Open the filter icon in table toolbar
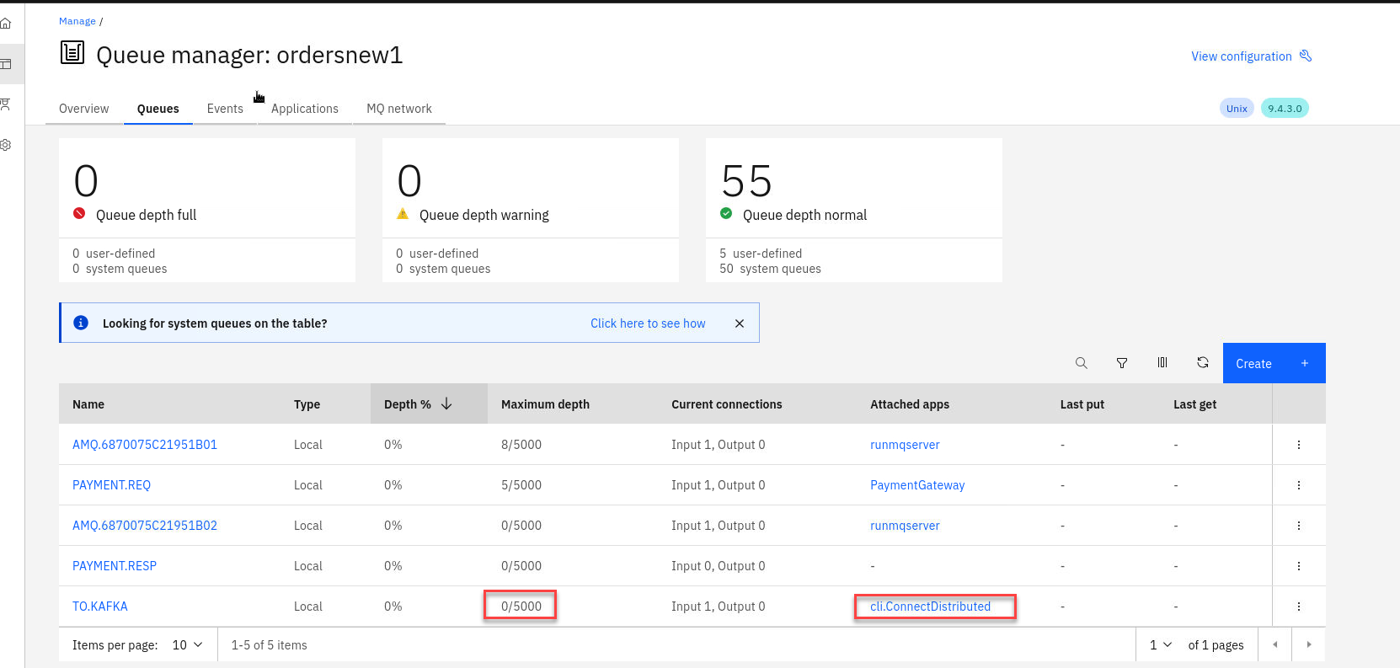The width and height of the screenshot is (1400, 668). (x=1121, y=363)
